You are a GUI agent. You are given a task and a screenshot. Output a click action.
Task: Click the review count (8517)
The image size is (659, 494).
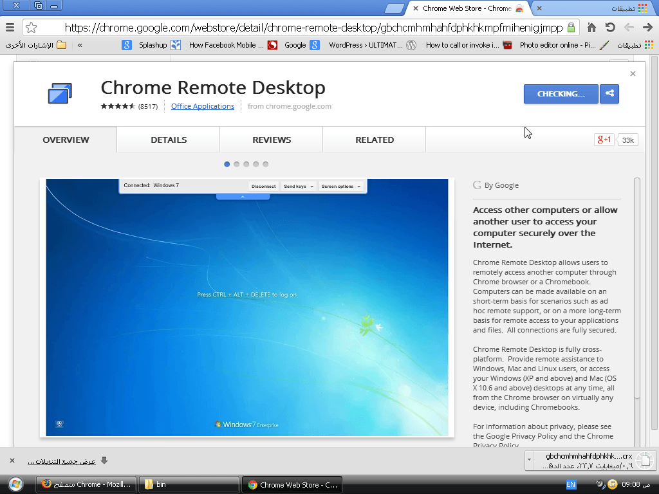point(148,106)
